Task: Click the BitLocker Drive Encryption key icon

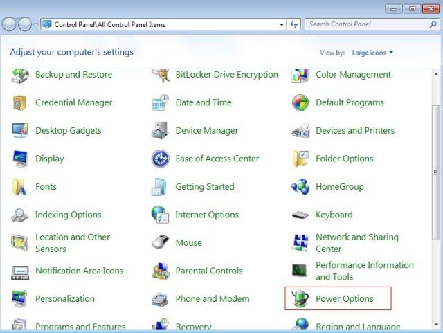Action: point(161,75)
